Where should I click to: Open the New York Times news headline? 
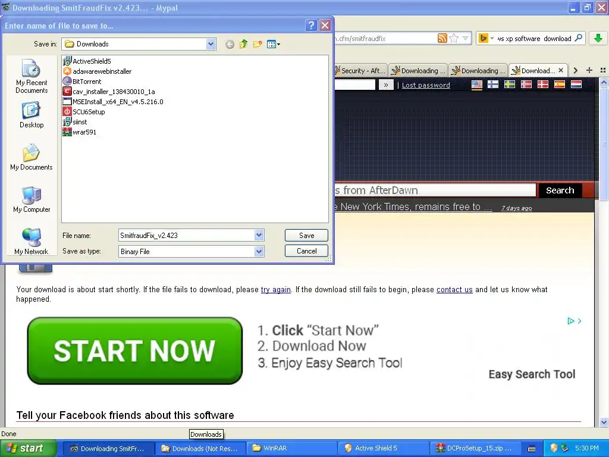tap(413, 206)
